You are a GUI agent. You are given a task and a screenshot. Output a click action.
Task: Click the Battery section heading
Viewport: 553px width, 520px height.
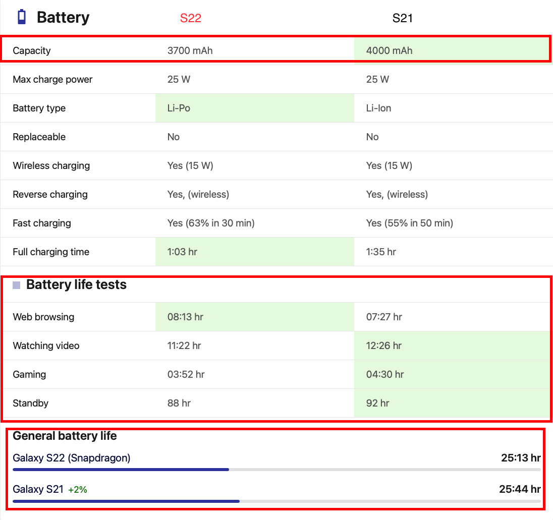pyautogui.click(x=63, y=18)
